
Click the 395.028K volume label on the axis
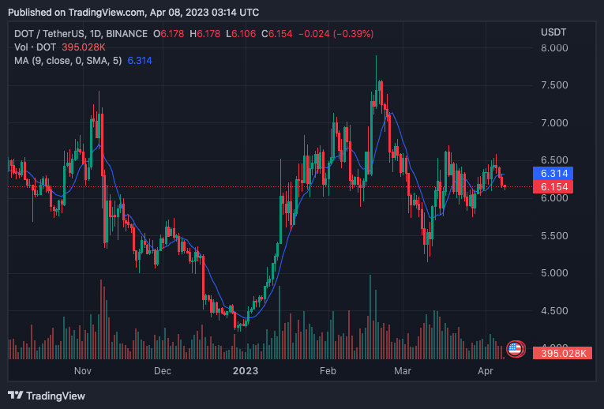pyautogui.click(x=562, y=353)
